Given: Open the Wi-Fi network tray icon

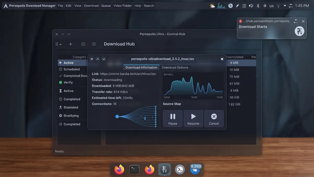Looking at the screenshot, I should (x=278, y=6).
